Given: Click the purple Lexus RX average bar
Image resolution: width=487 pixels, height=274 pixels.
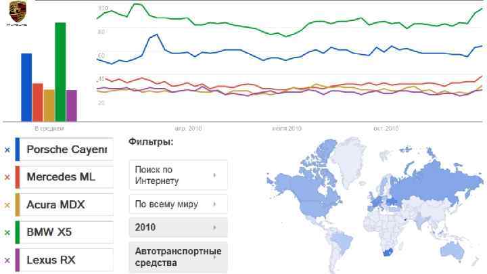Looking at the screenshot, I should (x=72, y=104).
